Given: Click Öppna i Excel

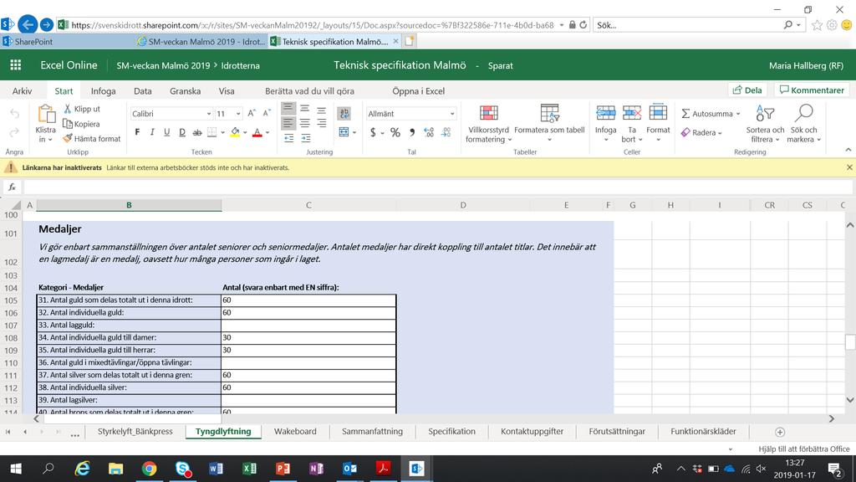Looking at the screenshot, I should pos(418,90).
